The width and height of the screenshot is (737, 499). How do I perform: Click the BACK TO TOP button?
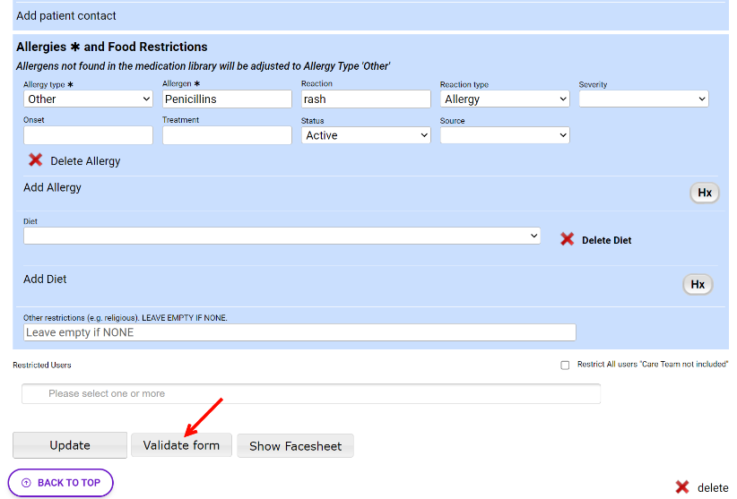pyautogui.click(x=61, y=483)
